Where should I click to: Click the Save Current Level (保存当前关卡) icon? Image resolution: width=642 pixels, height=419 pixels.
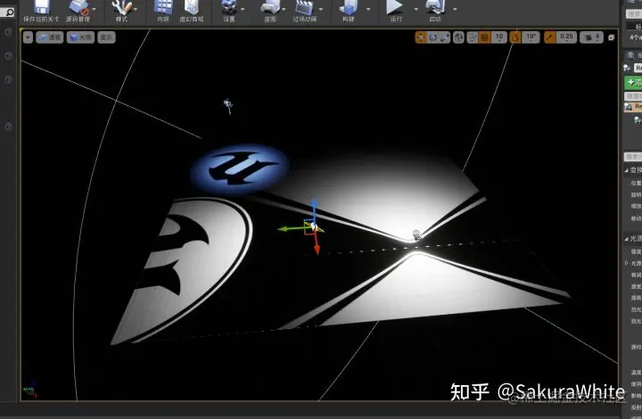click(41, 6)
